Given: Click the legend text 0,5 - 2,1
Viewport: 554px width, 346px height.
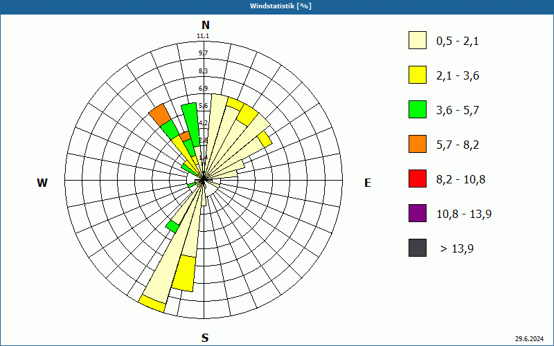Looking at the screenshot, I should click(458, 42).
